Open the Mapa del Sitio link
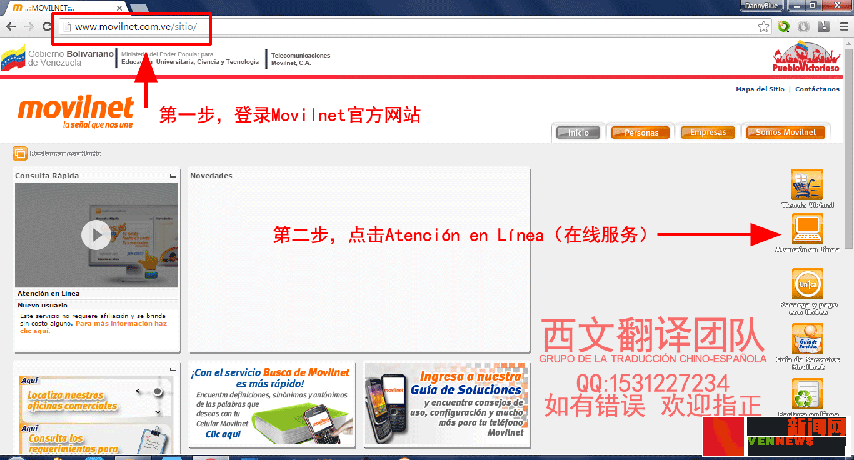The width and height of the screenshot is (854, 460). (x=760, y=89)
